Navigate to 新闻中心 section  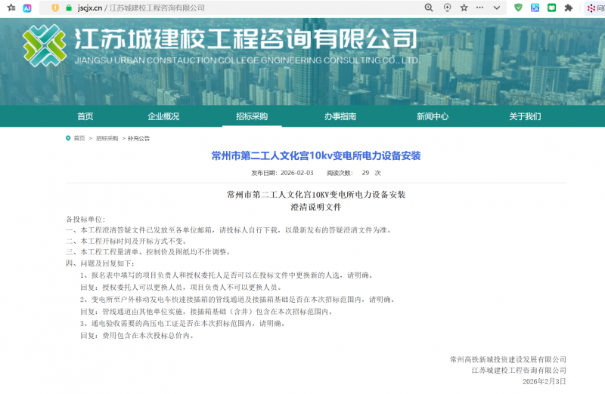coord(433,116)
